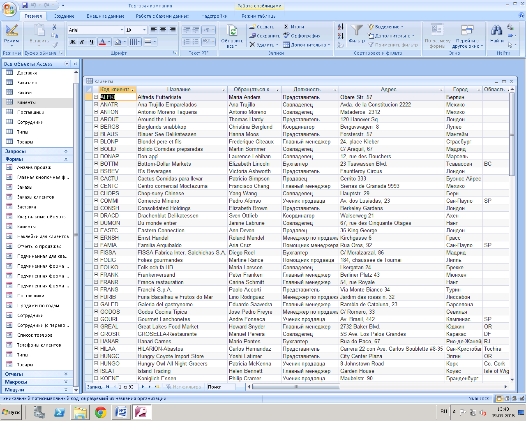The width and height of the screenshot is (526, 421).
Task: Go to next record in navigator
Action: (143, 387)
